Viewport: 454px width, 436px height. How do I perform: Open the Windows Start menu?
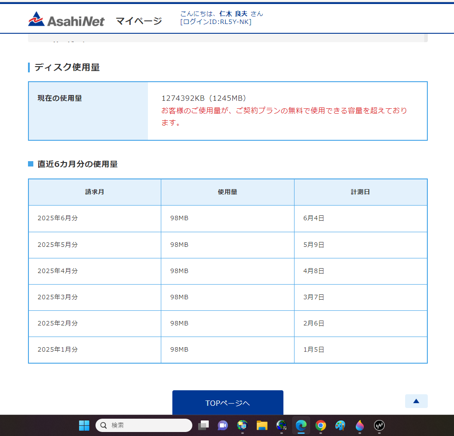[84, 425]
